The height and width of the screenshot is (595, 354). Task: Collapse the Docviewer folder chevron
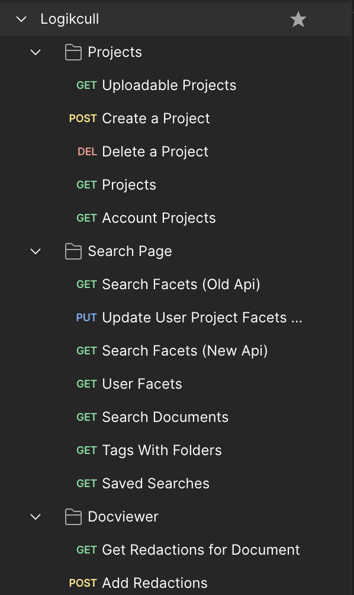click(36, 517)
